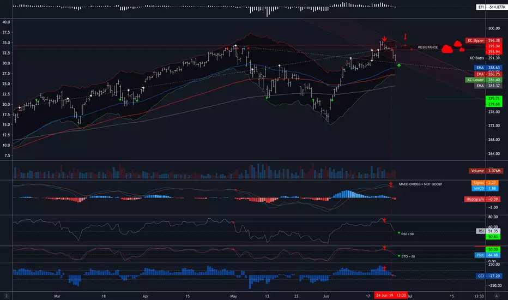Toggle auto scale 'A' button in bottom corner
The height and width of the screenshot is (300, 508).
click(497, 296)
